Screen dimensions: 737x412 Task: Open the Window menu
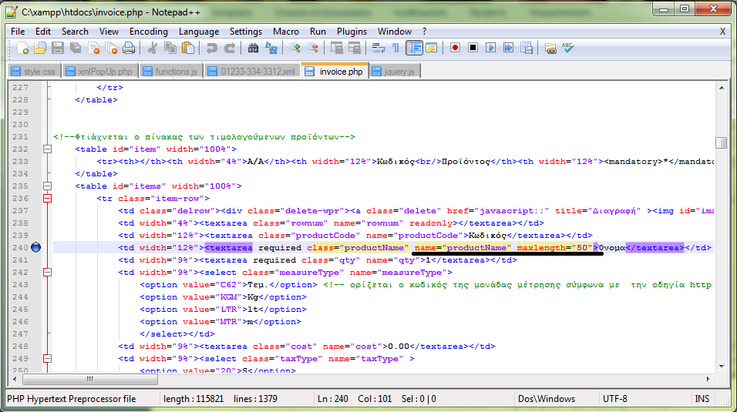click(395, 32)
